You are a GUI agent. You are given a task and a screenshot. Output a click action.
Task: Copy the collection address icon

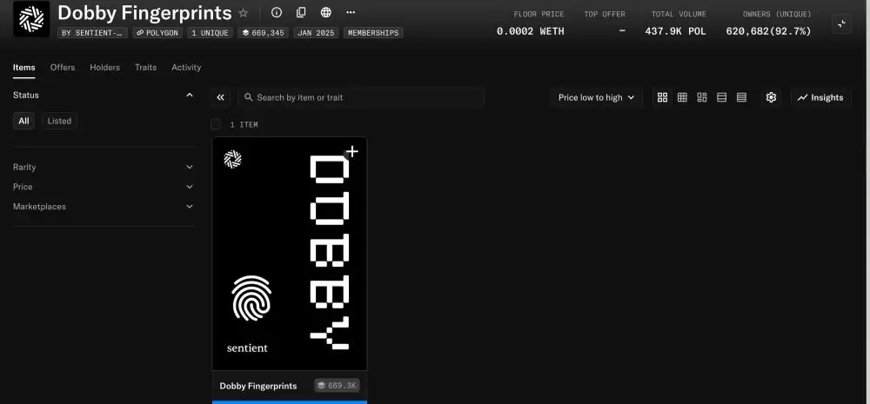tap(301, 13)
